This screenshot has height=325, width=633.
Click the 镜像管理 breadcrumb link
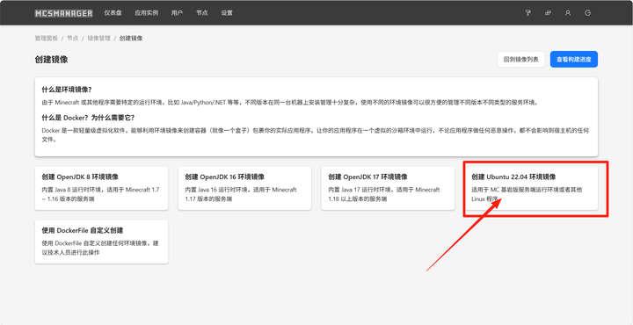pyautogui.click(x=98, y=39)
